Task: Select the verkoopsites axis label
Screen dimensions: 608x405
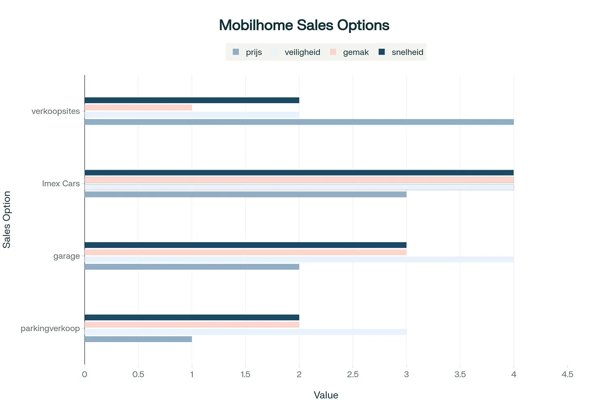Action: coord(56,111)
